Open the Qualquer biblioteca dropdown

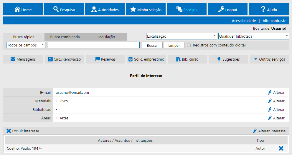254,36
